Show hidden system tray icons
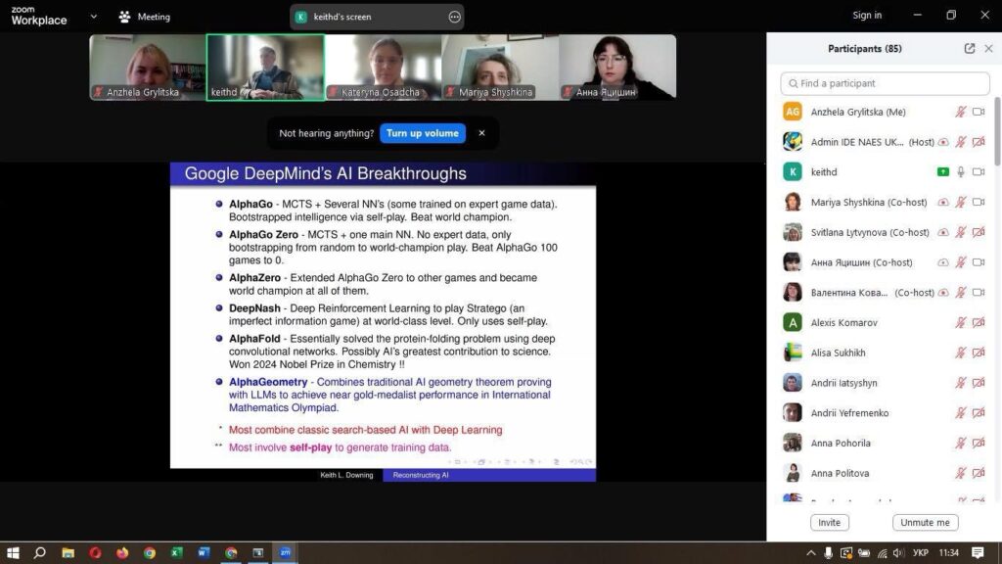 click(810, 553)
